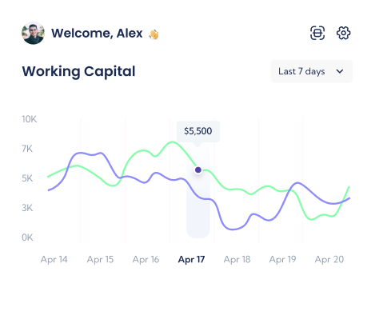Click the highlighted Apr 17 column bar
Screen dimensions: 375x311
(x=198, y=190)
